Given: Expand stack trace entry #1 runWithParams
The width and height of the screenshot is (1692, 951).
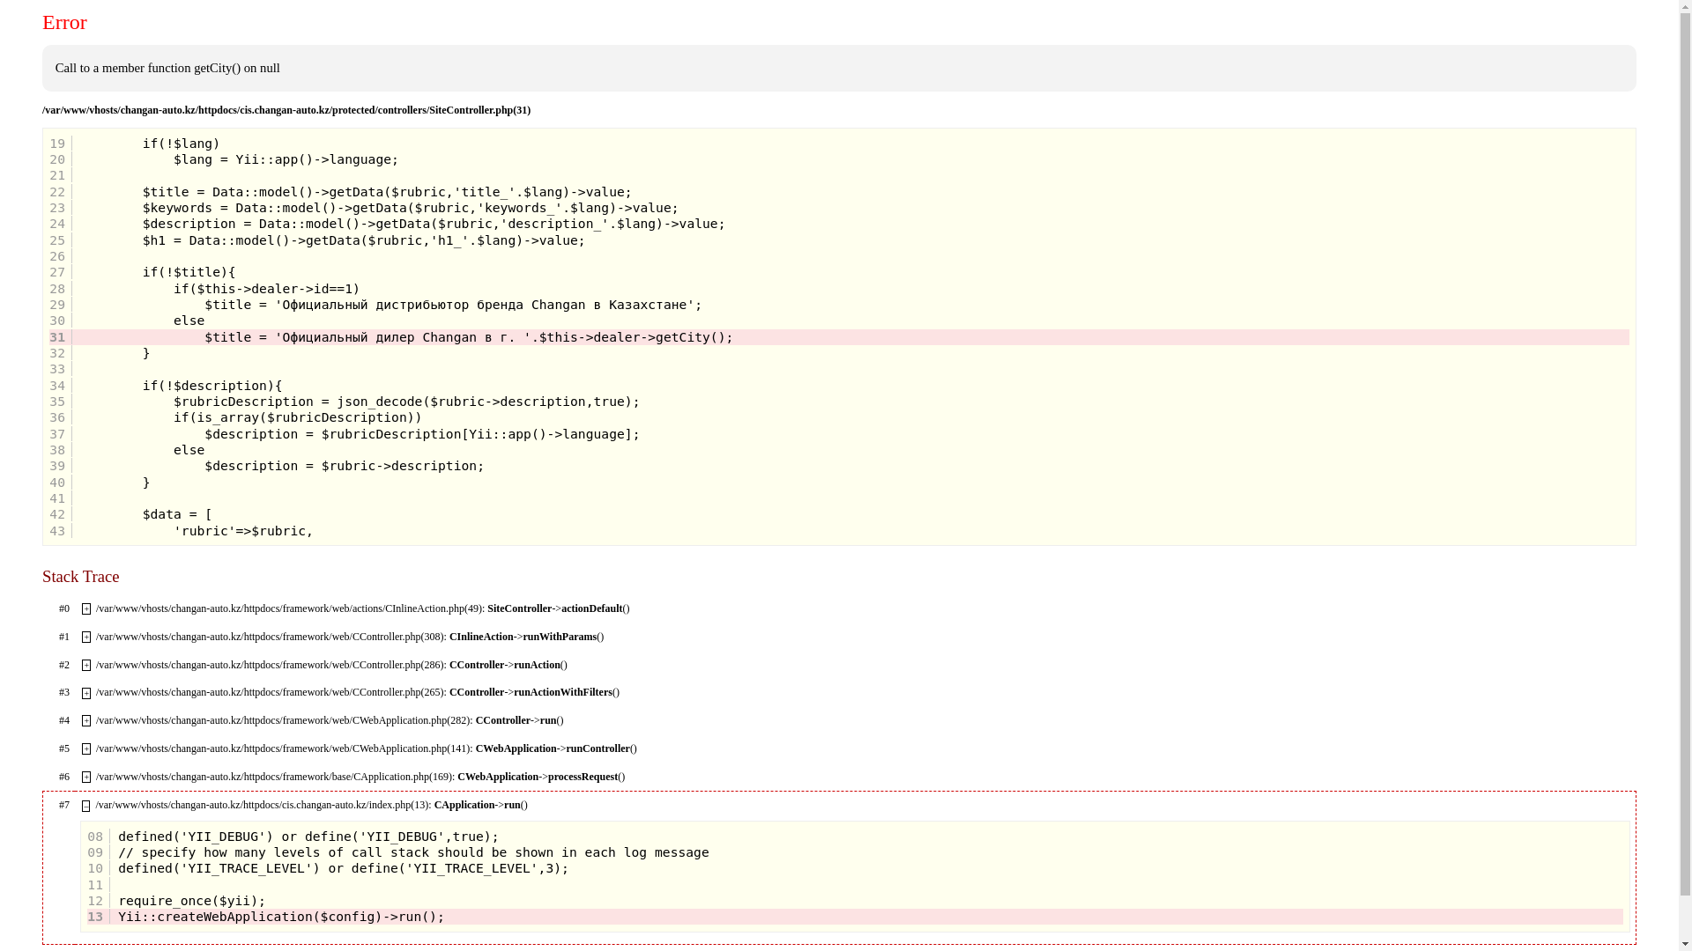Looking at the screenshot, I should [x=86, y=638].
